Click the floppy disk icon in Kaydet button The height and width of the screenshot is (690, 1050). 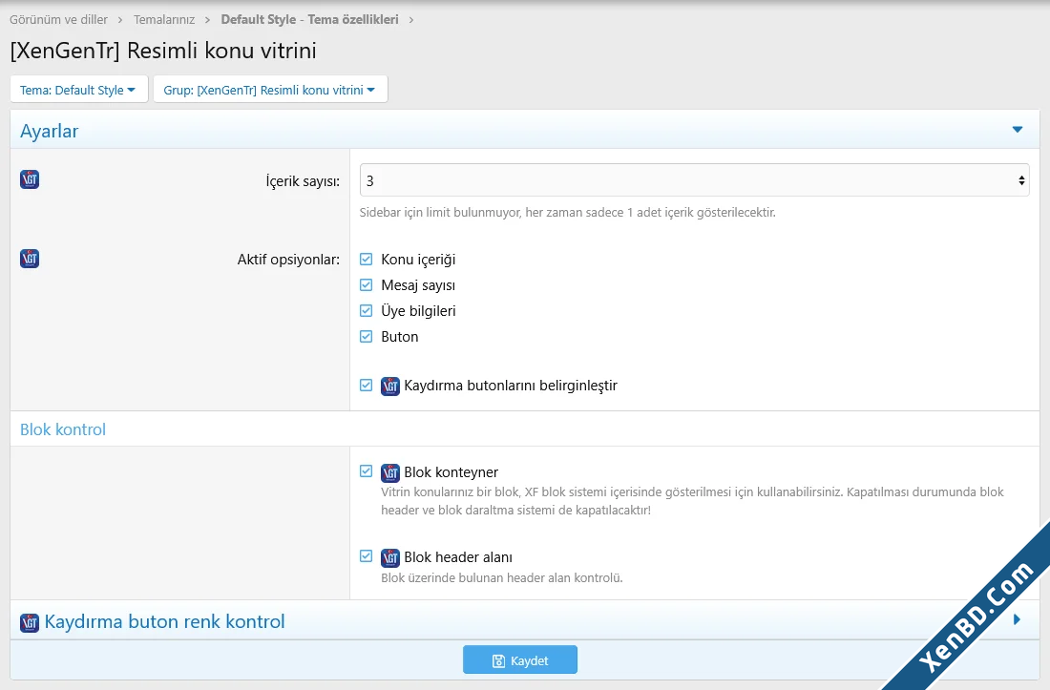[x=498, y=661]
